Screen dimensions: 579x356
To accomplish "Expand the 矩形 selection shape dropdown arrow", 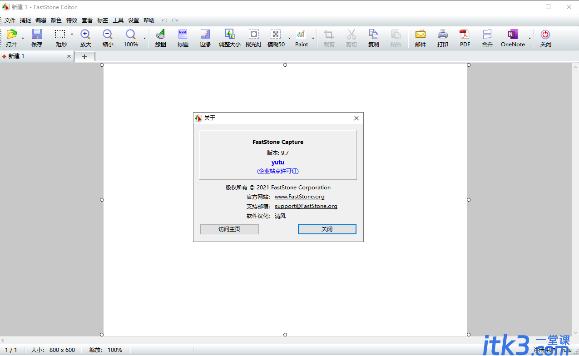I will tap(72, 35).
